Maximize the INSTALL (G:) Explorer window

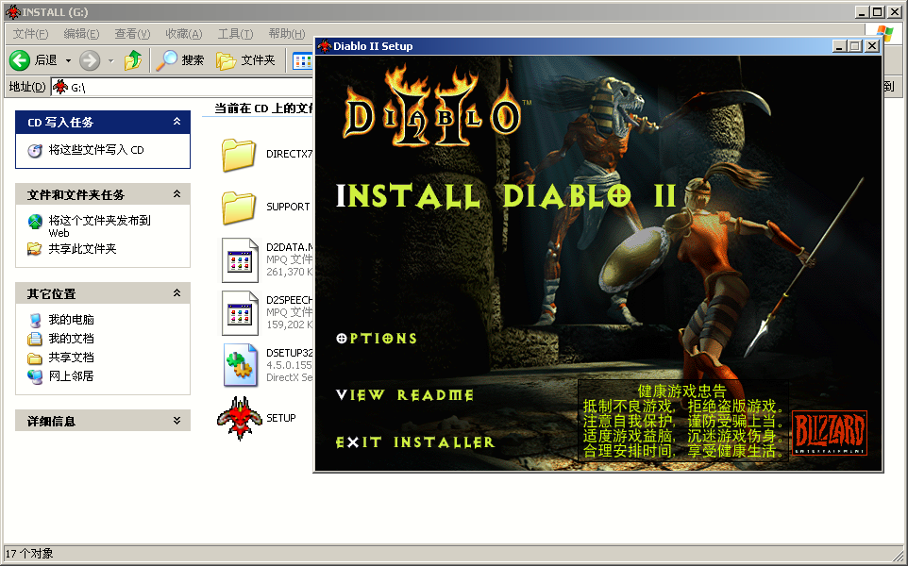pos(877,11)
